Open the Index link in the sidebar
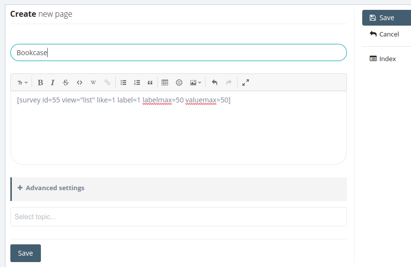Image resolution: width=411 pixels, height=267 pixels. [383, 59]
